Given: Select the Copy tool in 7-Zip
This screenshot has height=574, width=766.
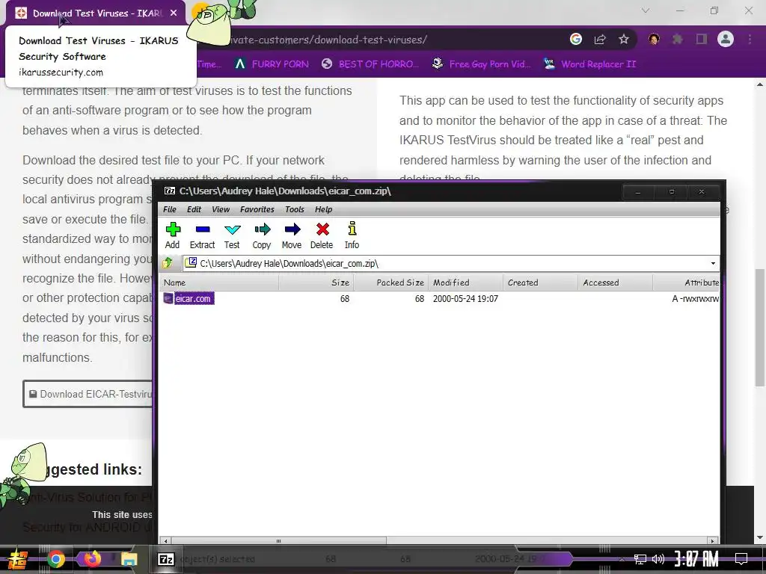Looking at the screenshot, I should pyautogui.click(x=262, y=235).
